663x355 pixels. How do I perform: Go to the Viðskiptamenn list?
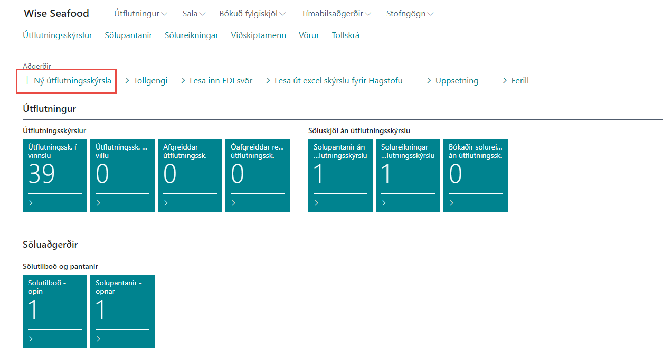[258, 35]
